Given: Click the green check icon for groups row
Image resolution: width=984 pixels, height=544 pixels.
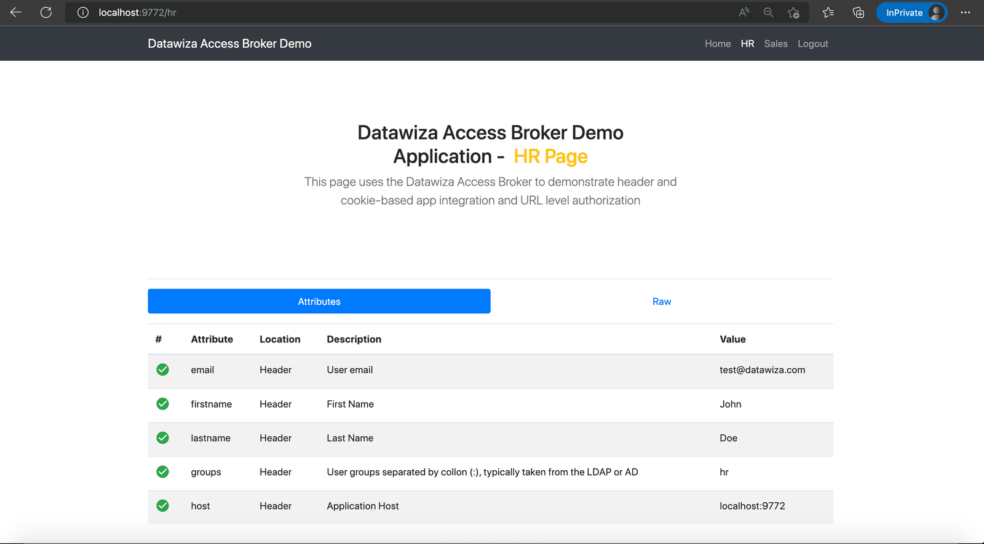Looking at the screenshot, I should (x=162, y=471).
